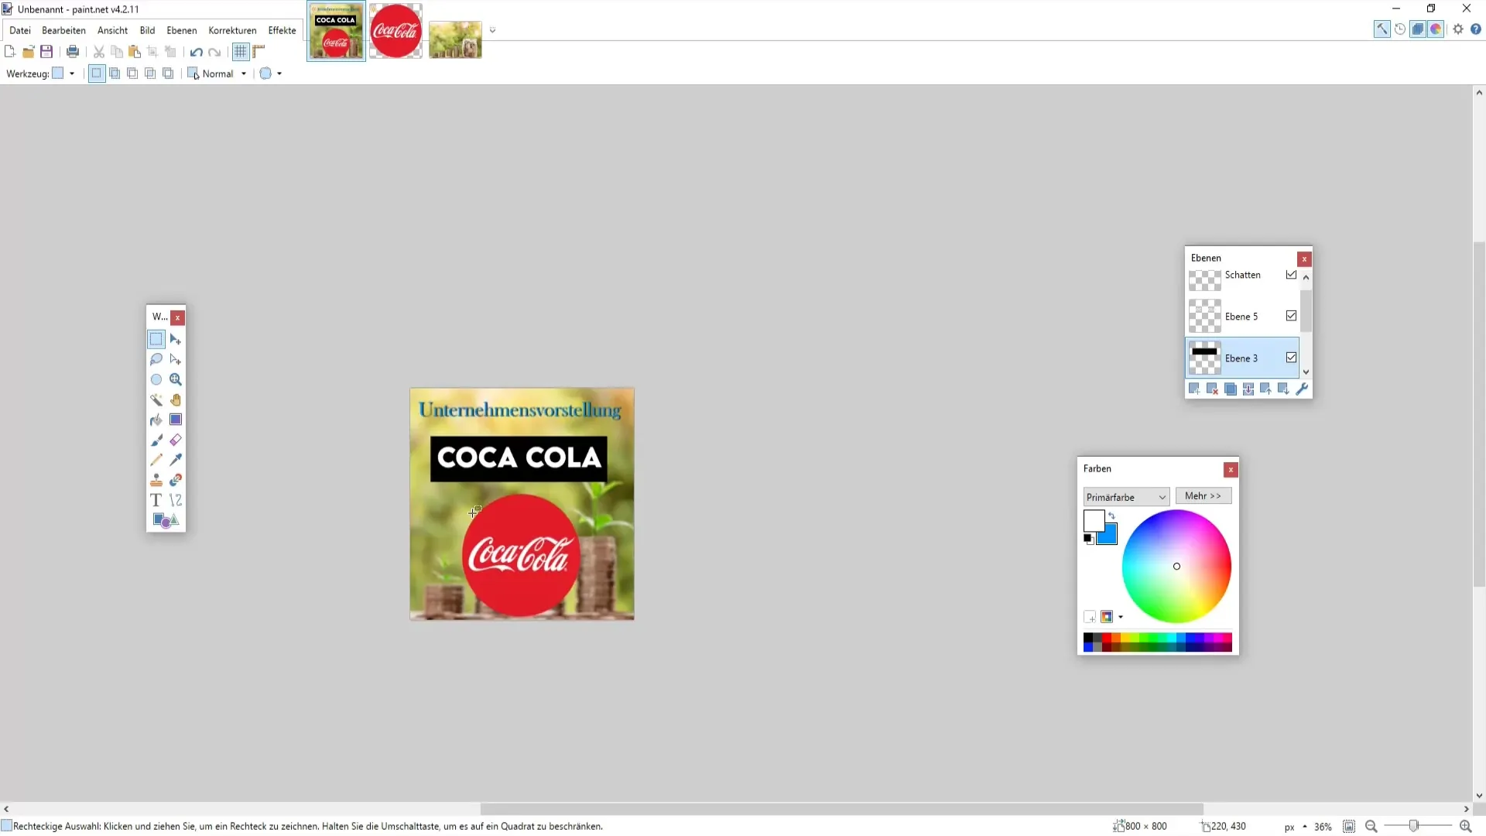Toggle the pixel grid button

point(241,52)
